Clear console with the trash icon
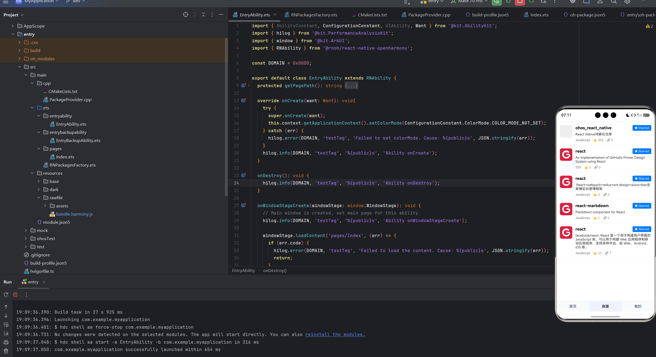Image resolution: width=656 pixels, height=357 pixels. coord(6,351)
